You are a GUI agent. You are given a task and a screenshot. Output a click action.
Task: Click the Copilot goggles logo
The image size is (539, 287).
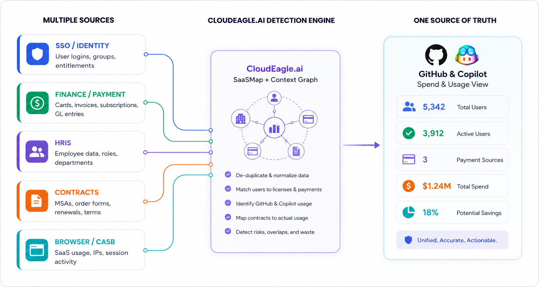click(467, 55)
